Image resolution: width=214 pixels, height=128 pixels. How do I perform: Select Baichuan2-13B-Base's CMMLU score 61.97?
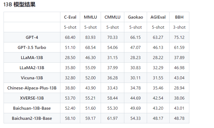(x=112, y=118)
